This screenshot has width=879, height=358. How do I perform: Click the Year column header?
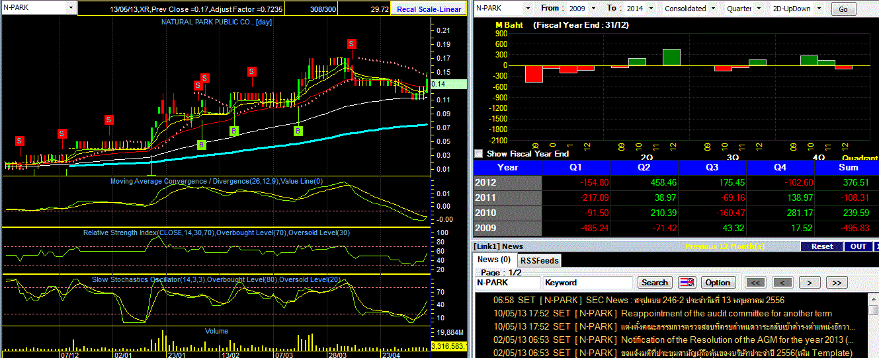click(508, 167)
